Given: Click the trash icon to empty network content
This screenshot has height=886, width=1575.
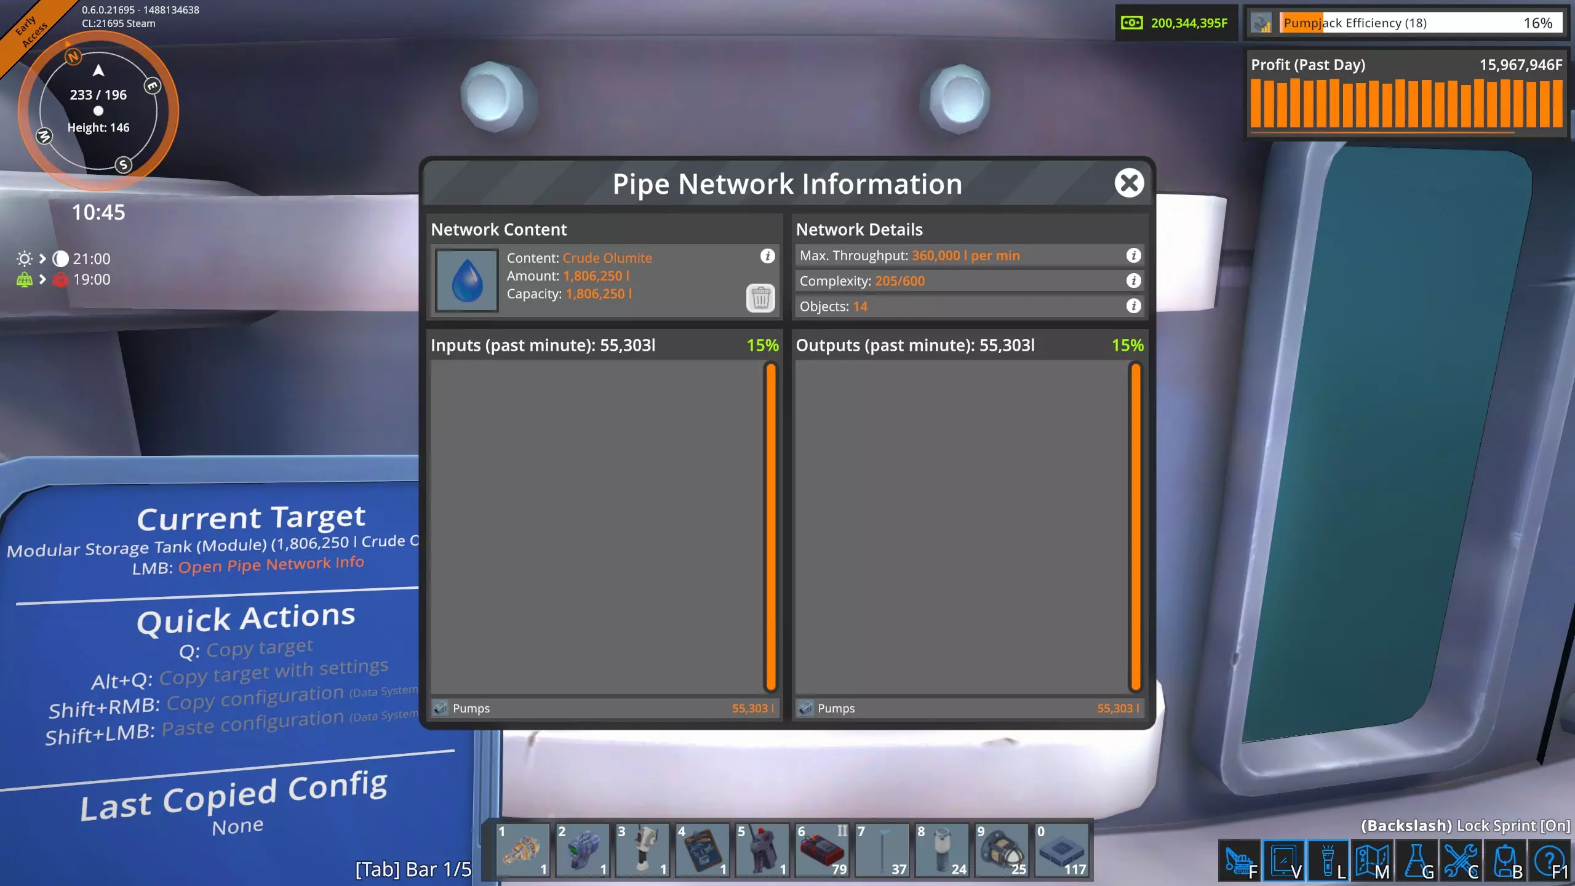Looking at the screenshot, I should pos(760,298).
